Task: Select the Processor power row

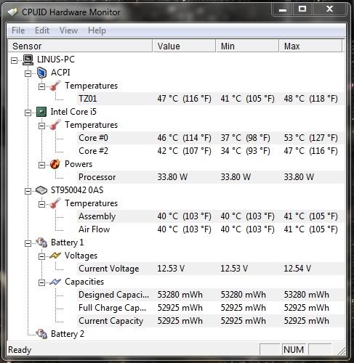Action: point(210,177)
